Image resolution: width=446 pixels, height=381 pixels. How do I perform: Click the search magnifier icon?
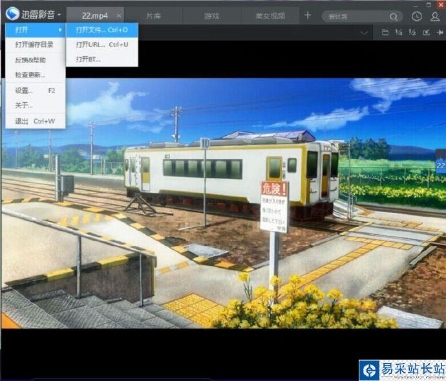[x=394, y=17]
